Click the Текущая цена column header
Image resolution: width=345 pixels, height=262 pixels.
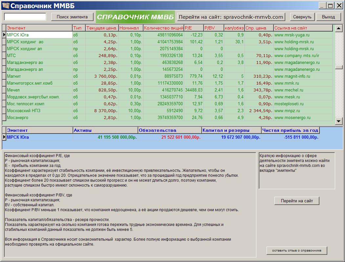[102, 28]
